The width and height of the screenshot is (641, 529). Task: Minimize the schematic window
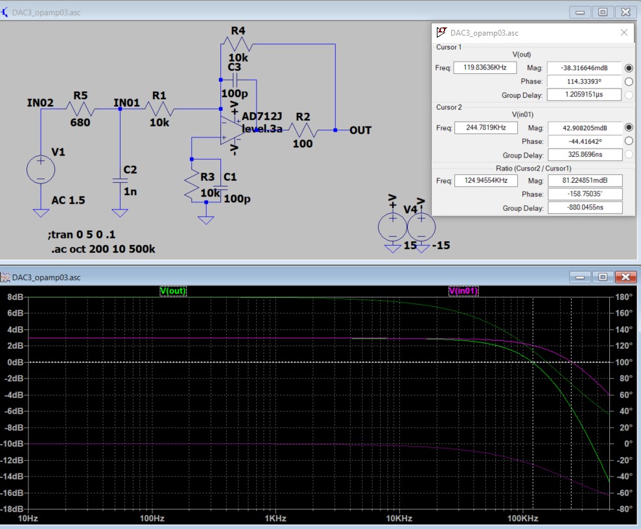(x=579, y=12)
